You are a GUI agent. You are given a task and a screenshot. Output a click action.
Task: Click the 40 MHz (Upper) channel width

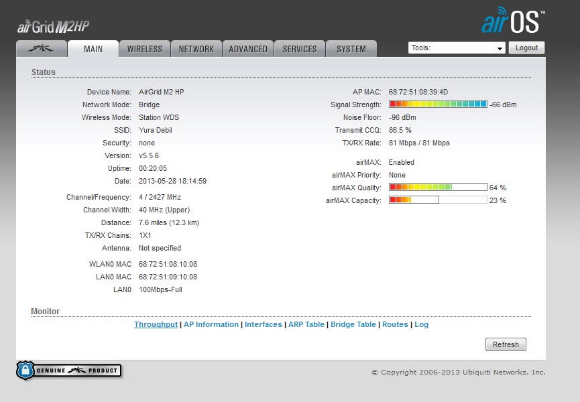click(x=164, y=210)
